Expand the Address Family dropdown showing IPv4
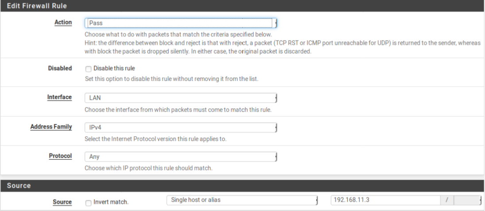 point(180,127)
